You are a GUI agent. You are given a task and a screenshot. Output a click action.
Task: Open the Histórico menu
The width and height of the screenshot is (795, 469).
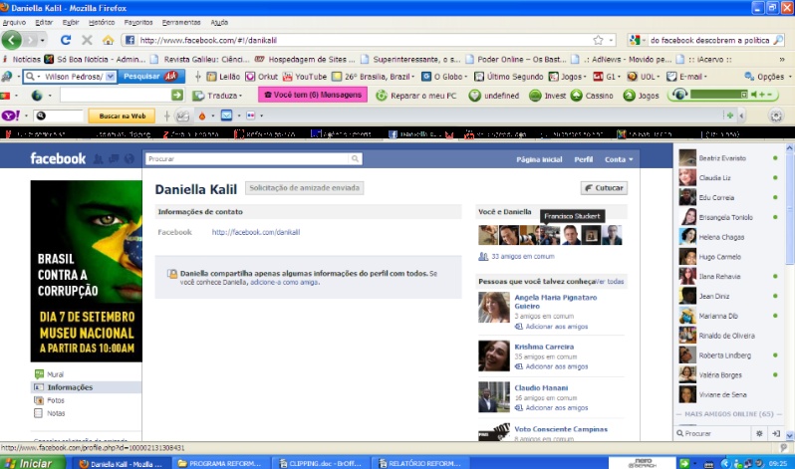pyautogui.click(x=102, y=22)
